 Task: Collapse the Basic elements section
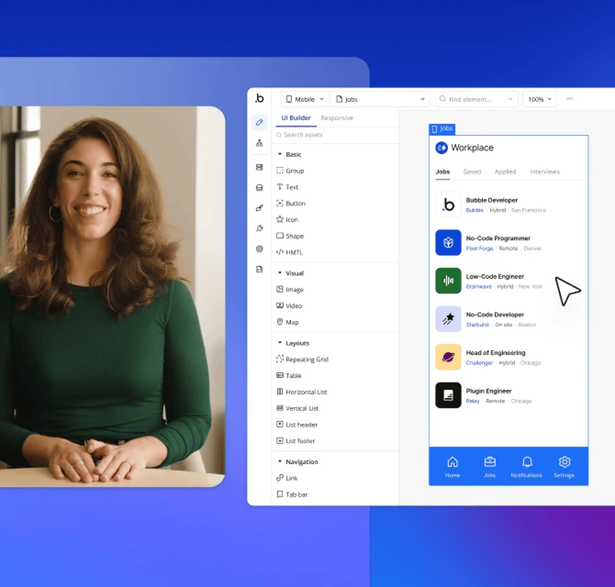(280, 155)
